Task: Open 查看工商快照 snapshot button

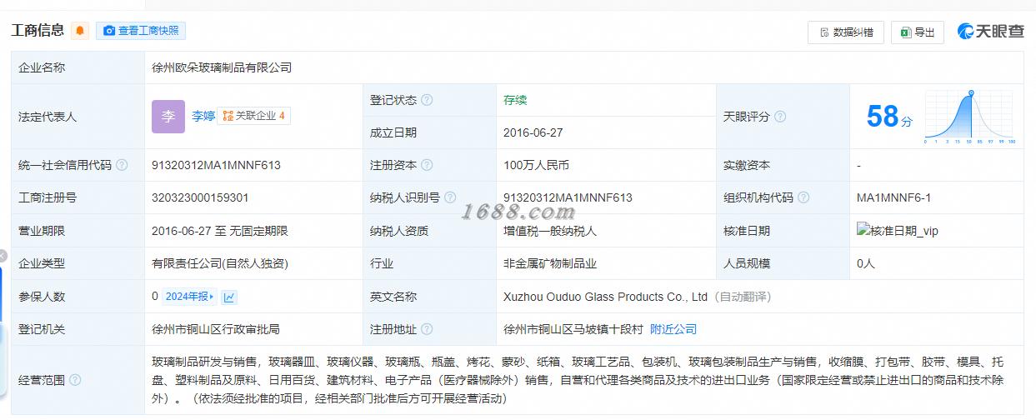Action: tap(141, 31)
